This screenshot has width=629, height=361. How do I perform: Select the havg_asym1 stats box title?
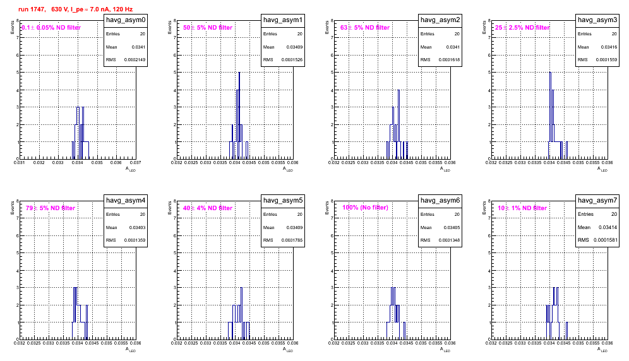coord(283,20)
